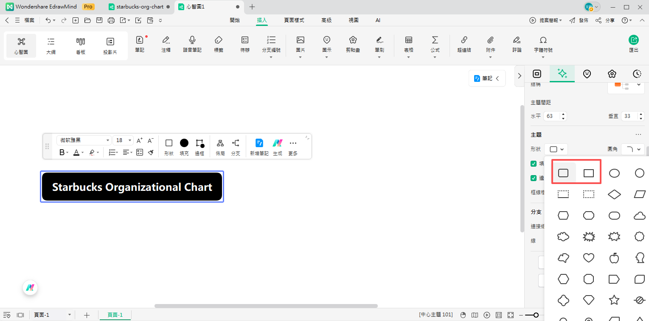This screenshot has height=321, width=649.
Task: Switch to Outline view mode
Action: [x=51, y=46]
